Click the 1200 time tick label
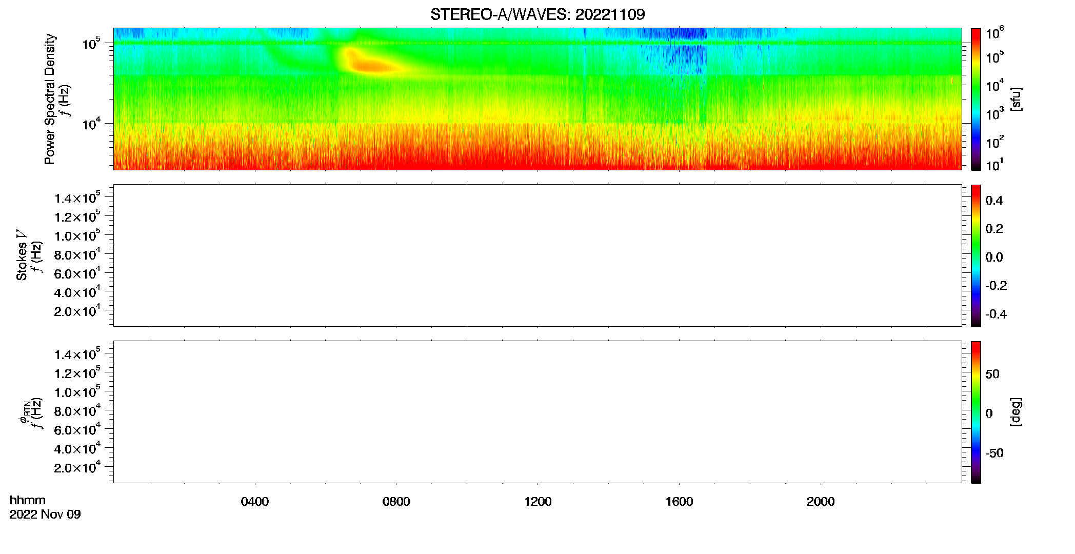 (x=537, y=502)
